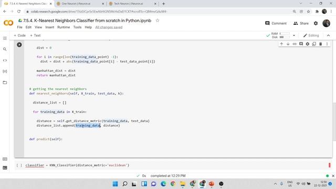Open the Help menu
Image resolution: width=336 pixels, height=189 pixels.
click(x=88, y=27)
